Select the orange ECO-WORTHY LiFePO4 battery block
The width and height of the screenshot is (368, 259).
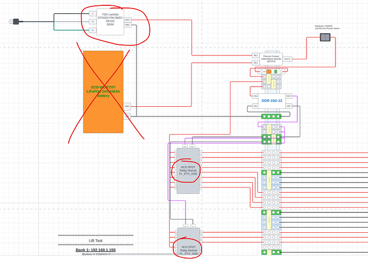point(103,92)
